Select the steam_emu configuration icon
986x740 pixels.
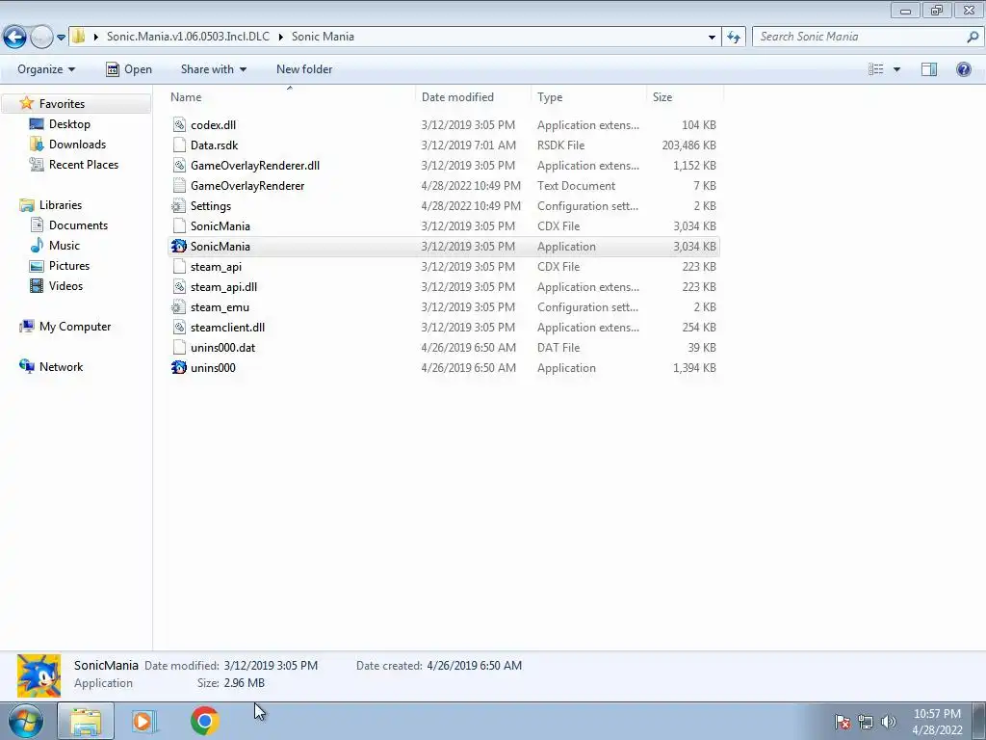pos(179,307)
